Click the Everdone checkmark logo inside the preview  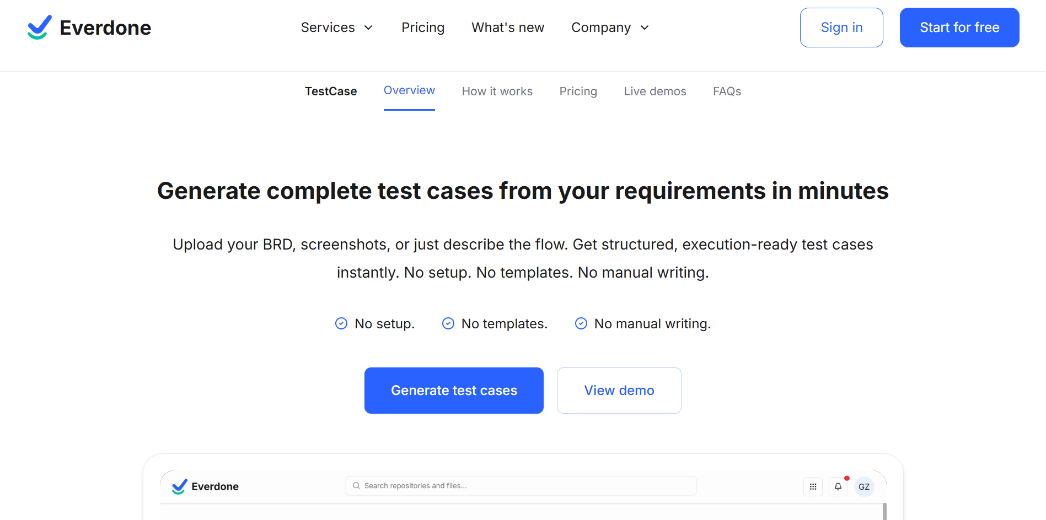179,486
